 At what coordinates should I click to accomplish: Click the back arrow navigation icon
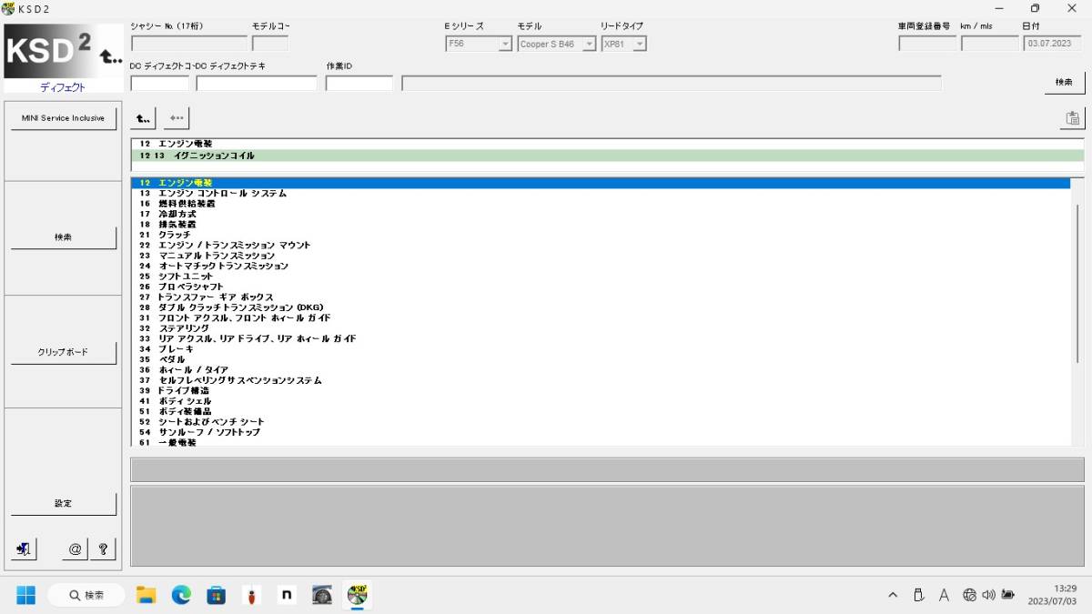177,118
